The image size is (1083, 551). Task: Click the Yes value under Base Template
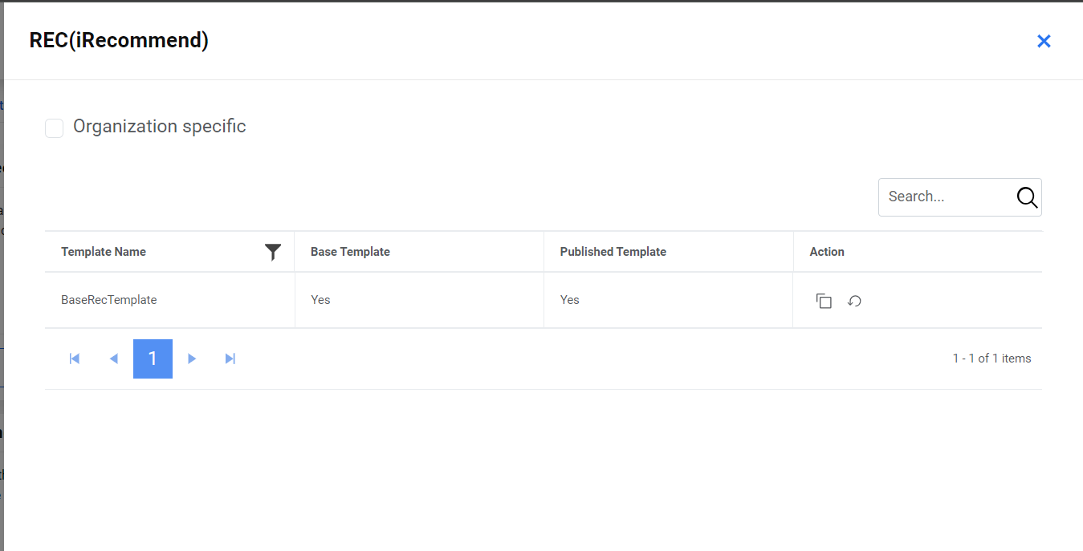pos(320,300)
